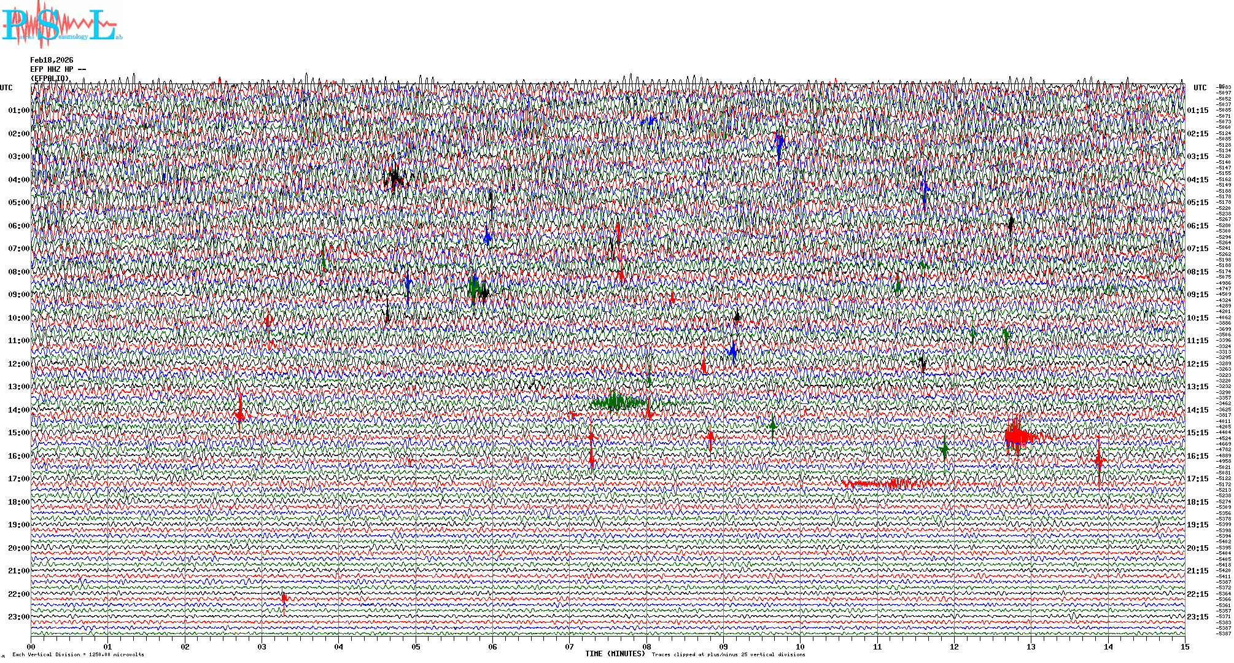Click the Feb18,2026 date label

click(52, 60)
